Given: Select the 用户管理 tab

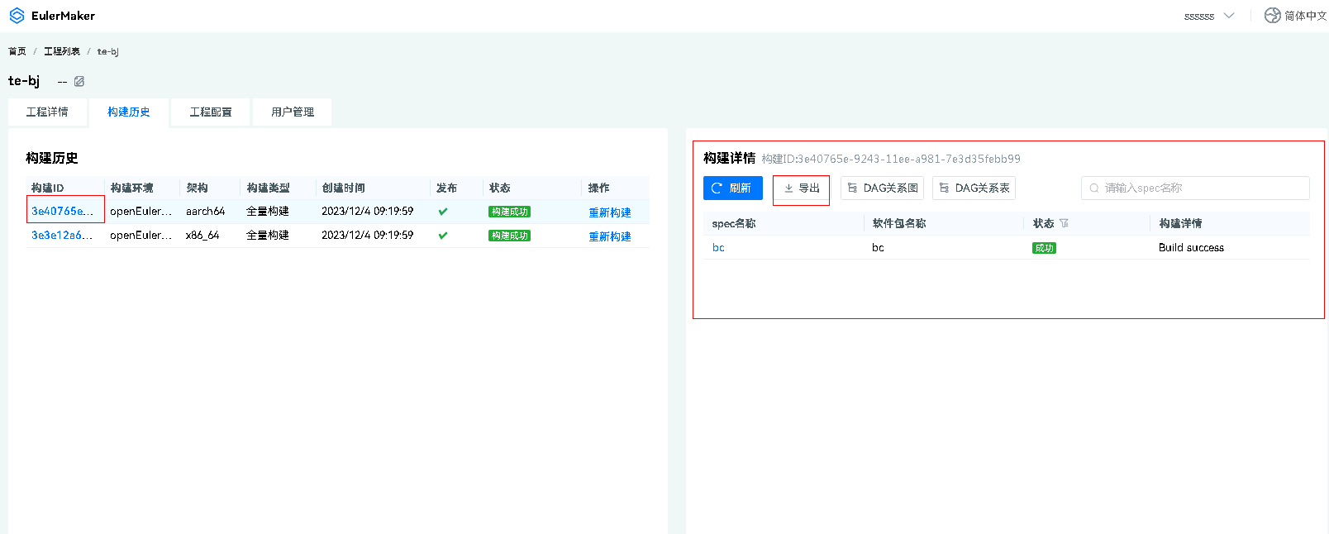Looking at the screenshot, I should [x=293, y=112].
